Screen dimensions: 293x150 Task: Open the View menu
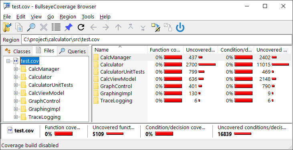coord(36,17)
